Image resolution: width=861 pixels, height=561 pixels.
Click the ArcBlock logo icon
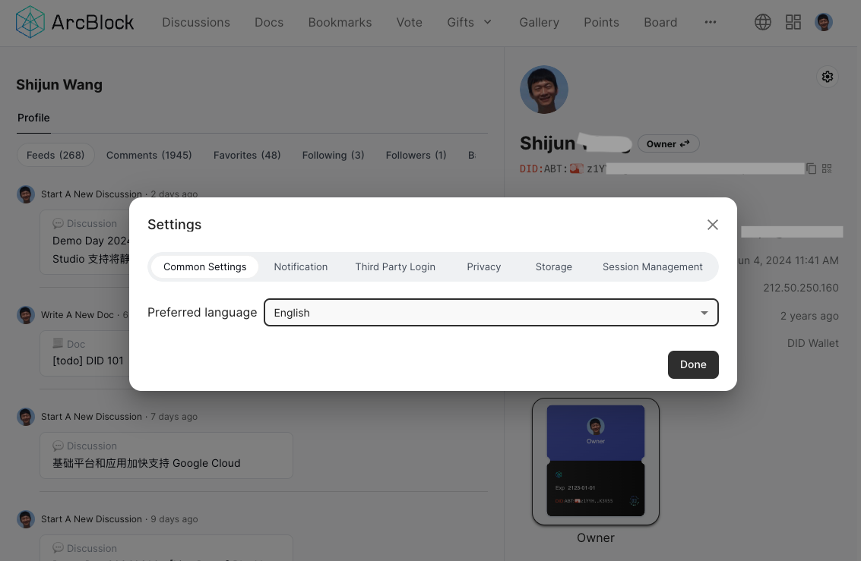(30, 22)
